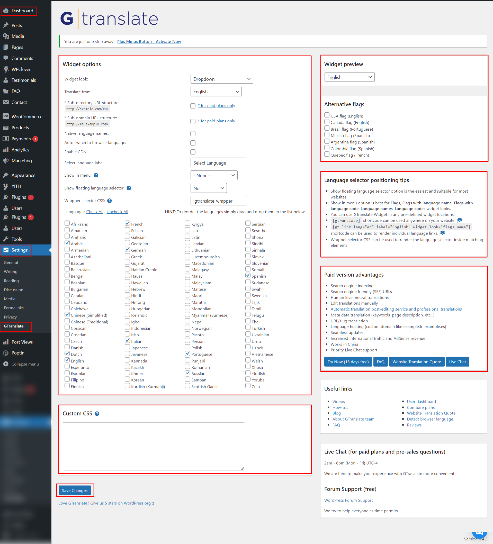Viewport: 493px width, 544px height.
Task: Click the Collapse menu arrow icon
Action: [6, 364]
